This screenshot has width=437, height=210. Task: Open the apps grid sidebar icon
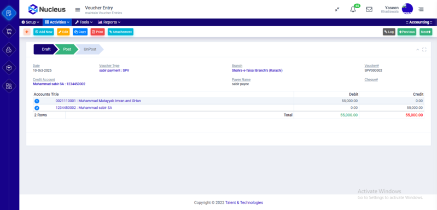pos(9,86)
